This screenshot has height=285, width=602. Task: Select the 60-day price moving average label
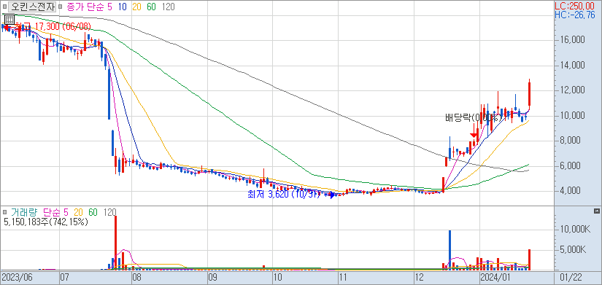(151, 7)
